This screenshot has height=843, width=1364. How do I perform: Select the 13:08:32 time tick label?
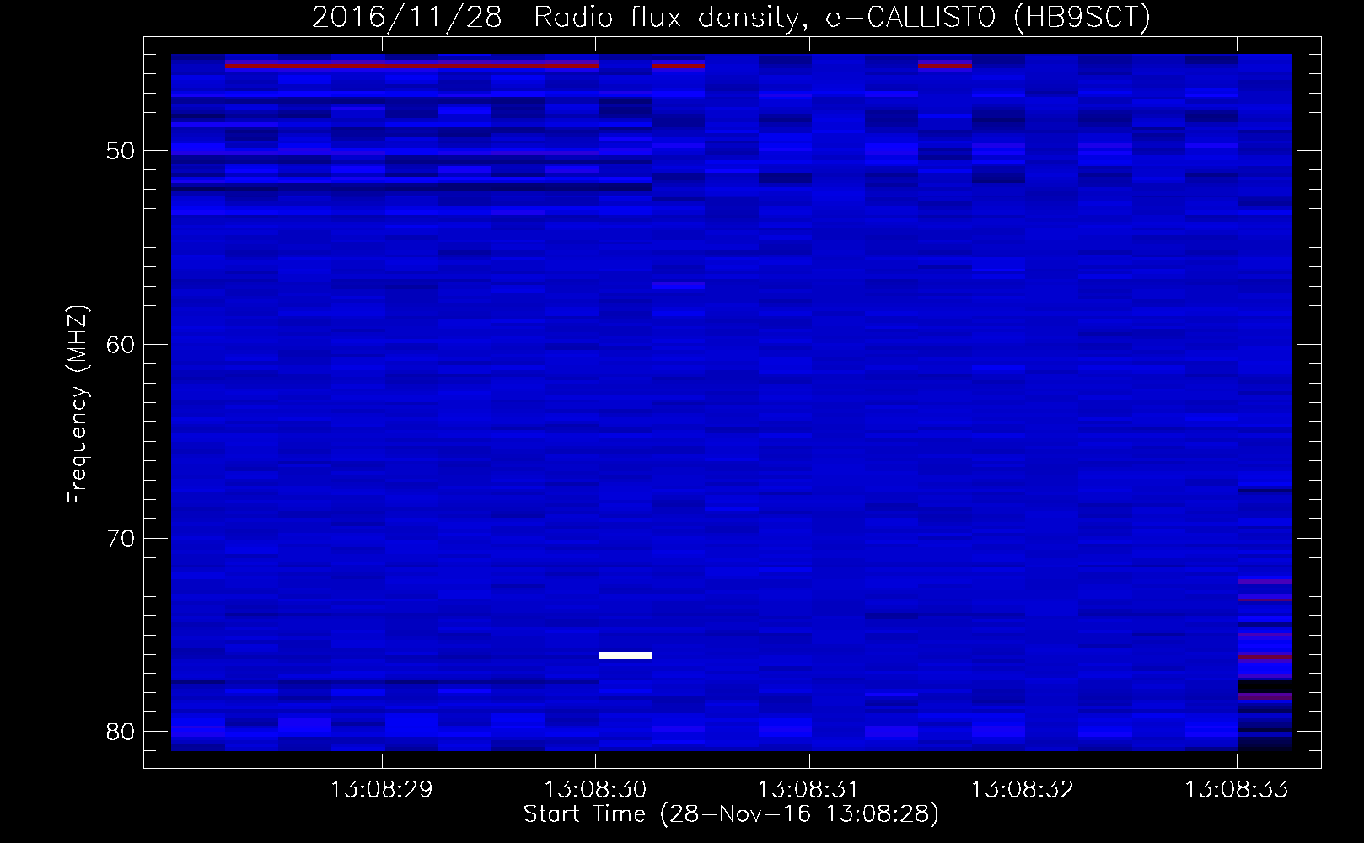point(1023,790)
